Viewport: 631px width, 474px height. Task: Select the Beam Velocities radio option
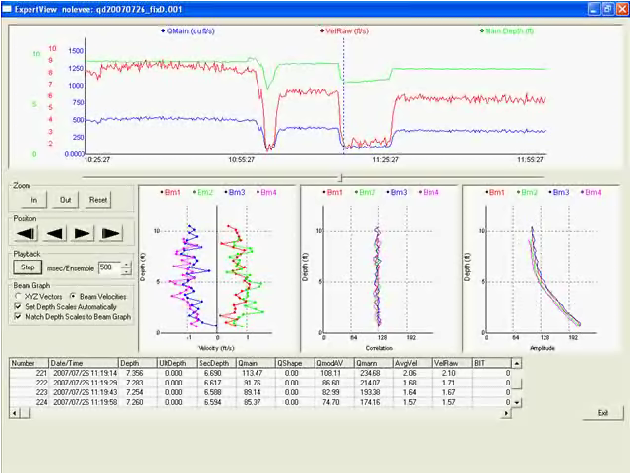(x=73, y=296)
